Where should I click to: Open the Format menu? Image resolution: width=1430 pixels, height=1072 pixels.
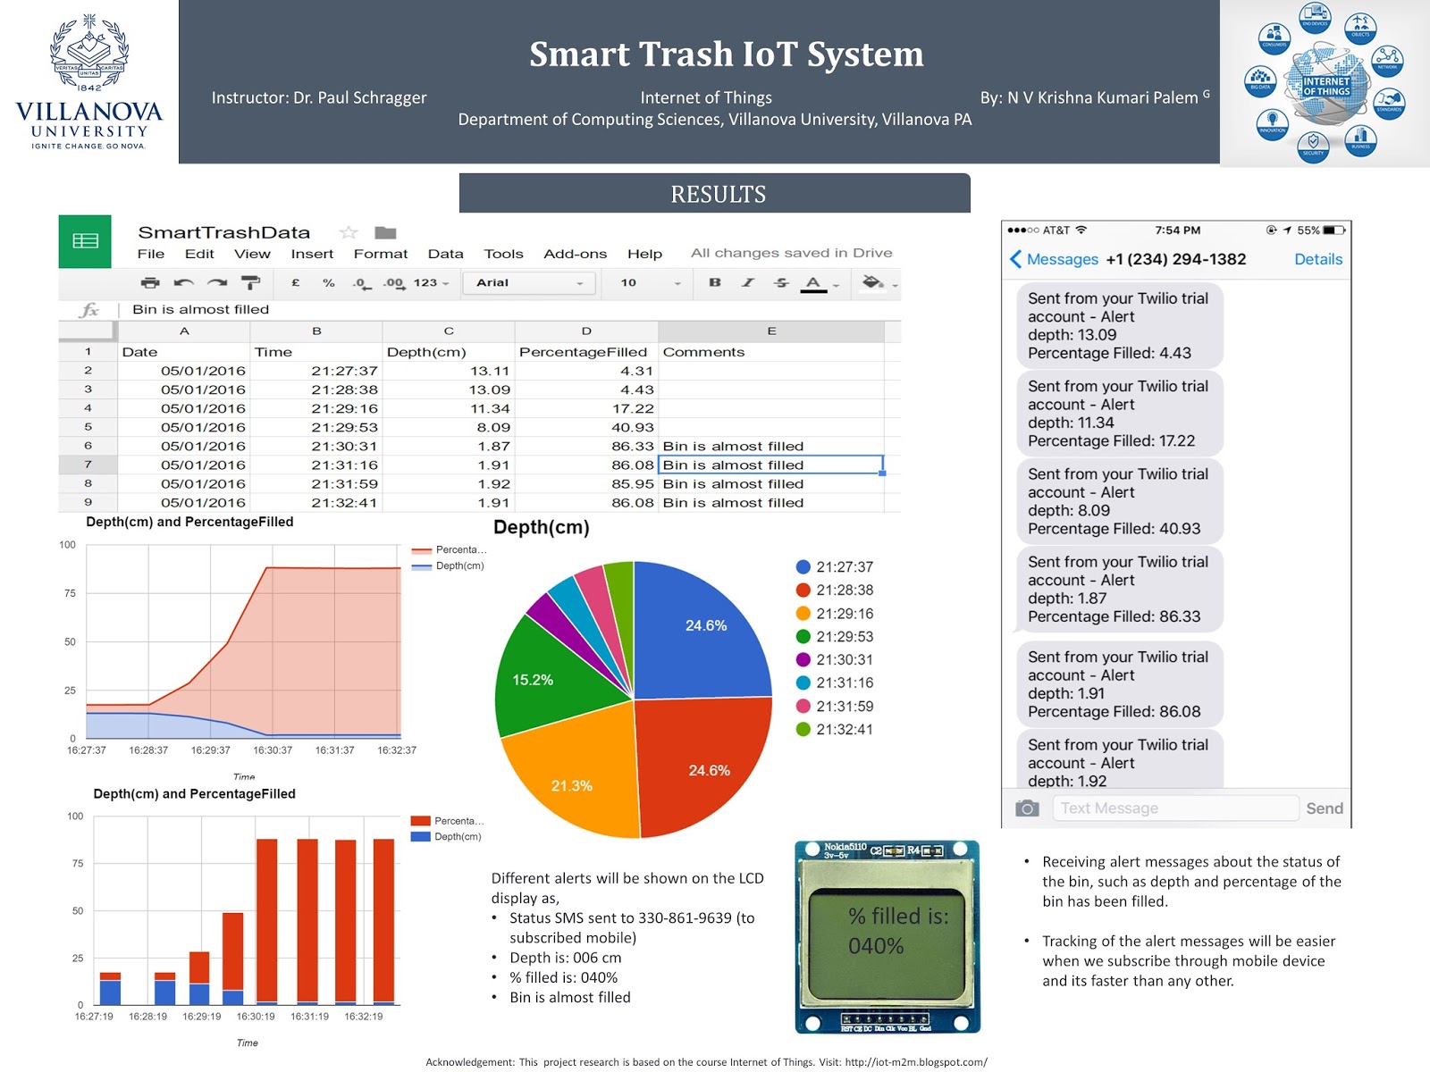[x=381, y=254]
